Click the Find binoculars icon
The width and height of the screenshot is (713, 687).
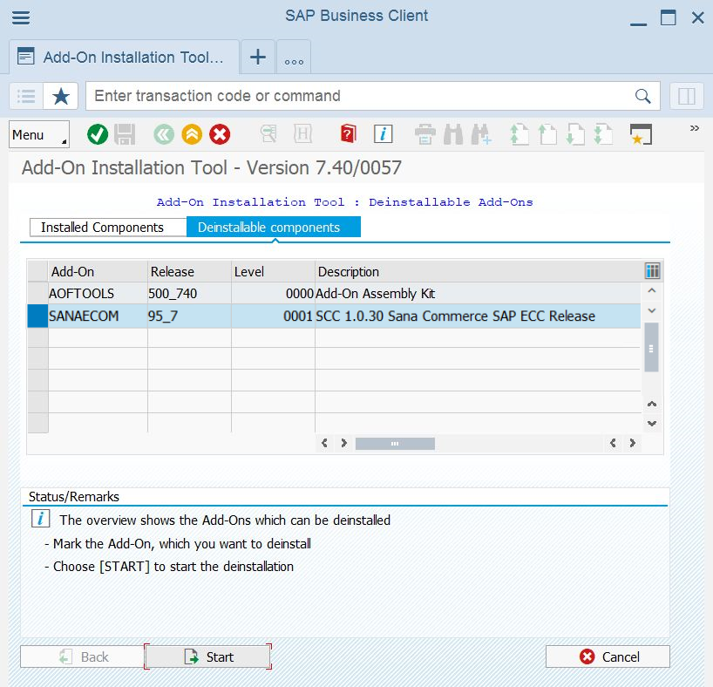point(453,134)
